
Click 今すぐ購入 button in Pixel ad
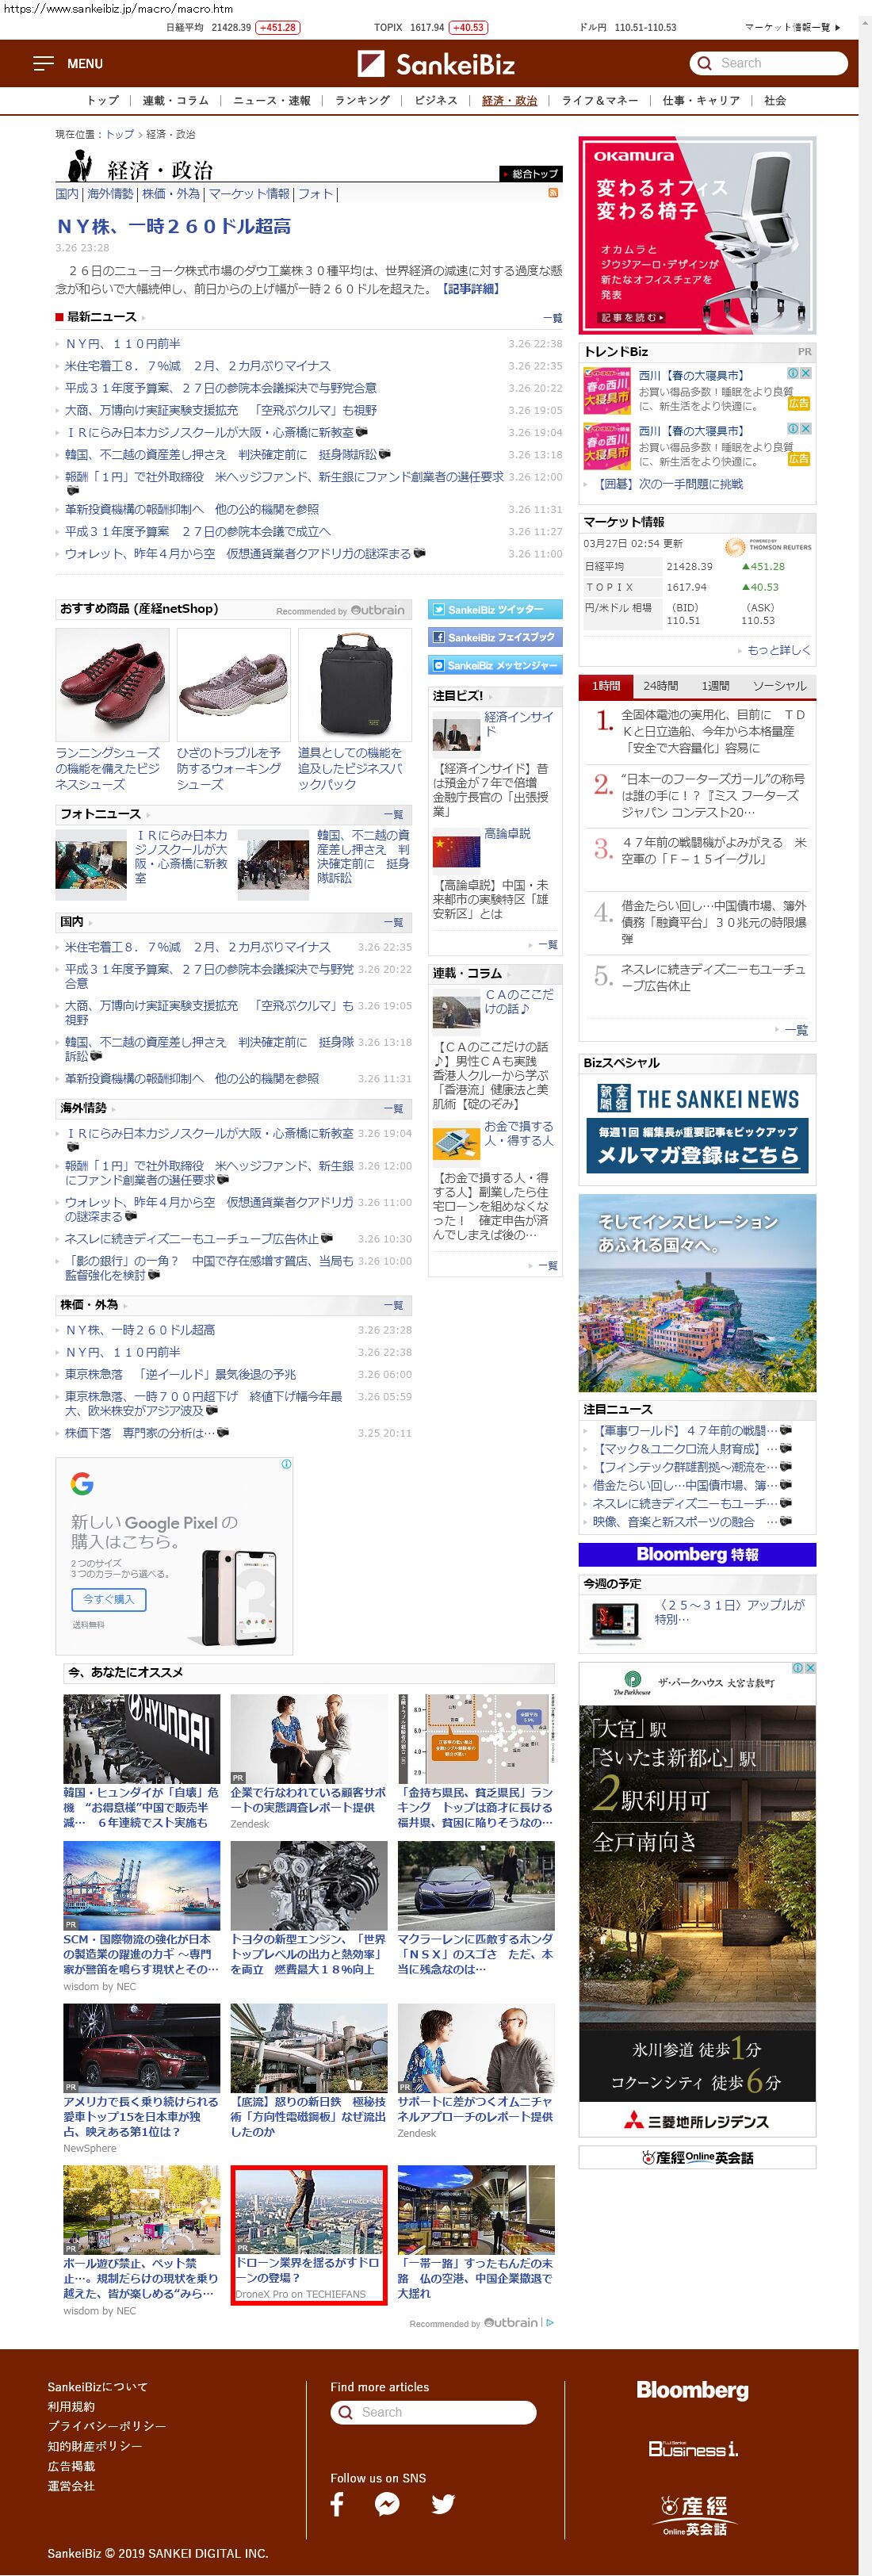pyautogui.click(x=109, y=1600)
